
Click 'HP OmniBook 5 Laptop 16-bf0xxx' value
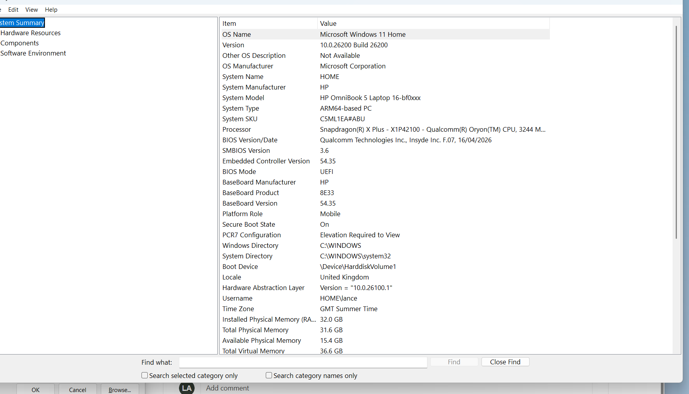coord(370,98)
